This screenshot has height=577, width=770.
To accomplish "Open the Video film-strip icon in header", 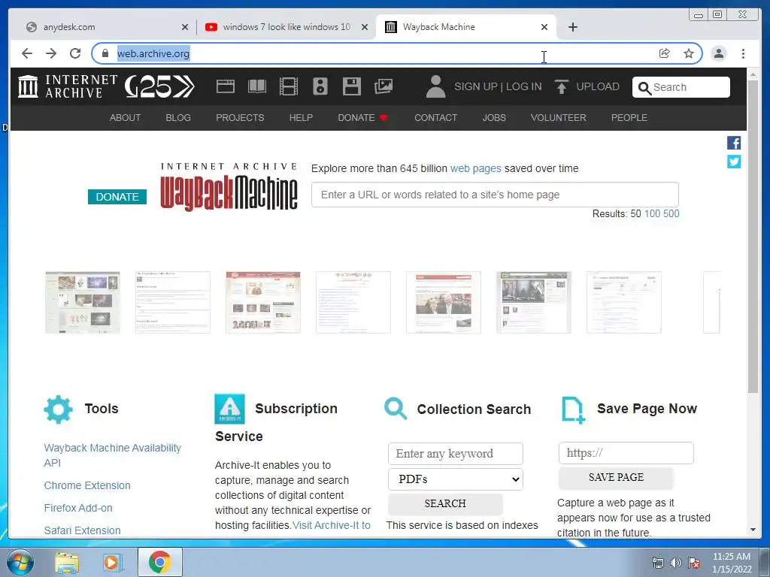I will pos(288,87).
